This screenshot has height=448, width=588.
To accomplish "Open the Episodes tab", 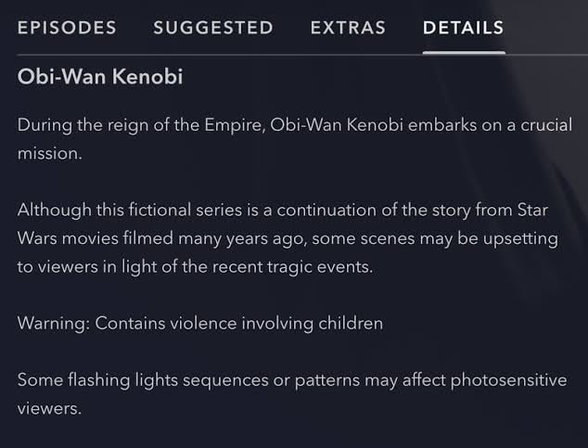I will (67, 28).
